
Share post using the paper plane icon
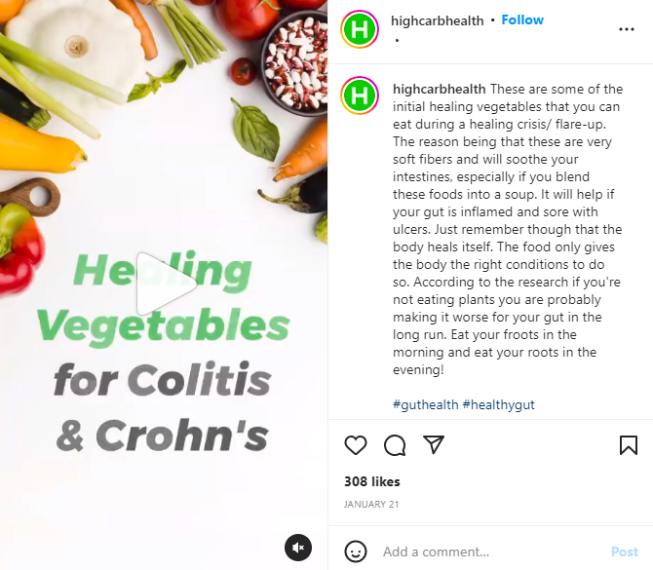pos(434,444)
